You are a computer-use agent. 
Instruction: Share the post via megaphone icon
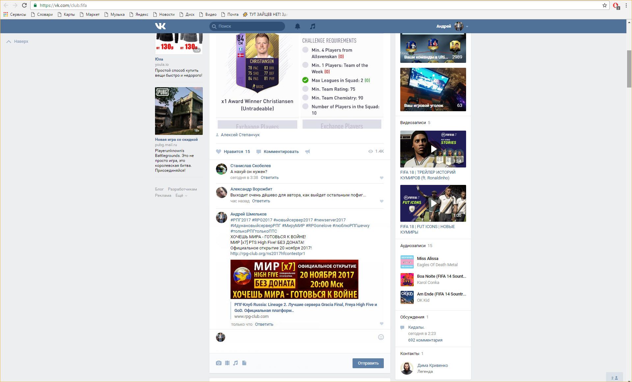307,152
